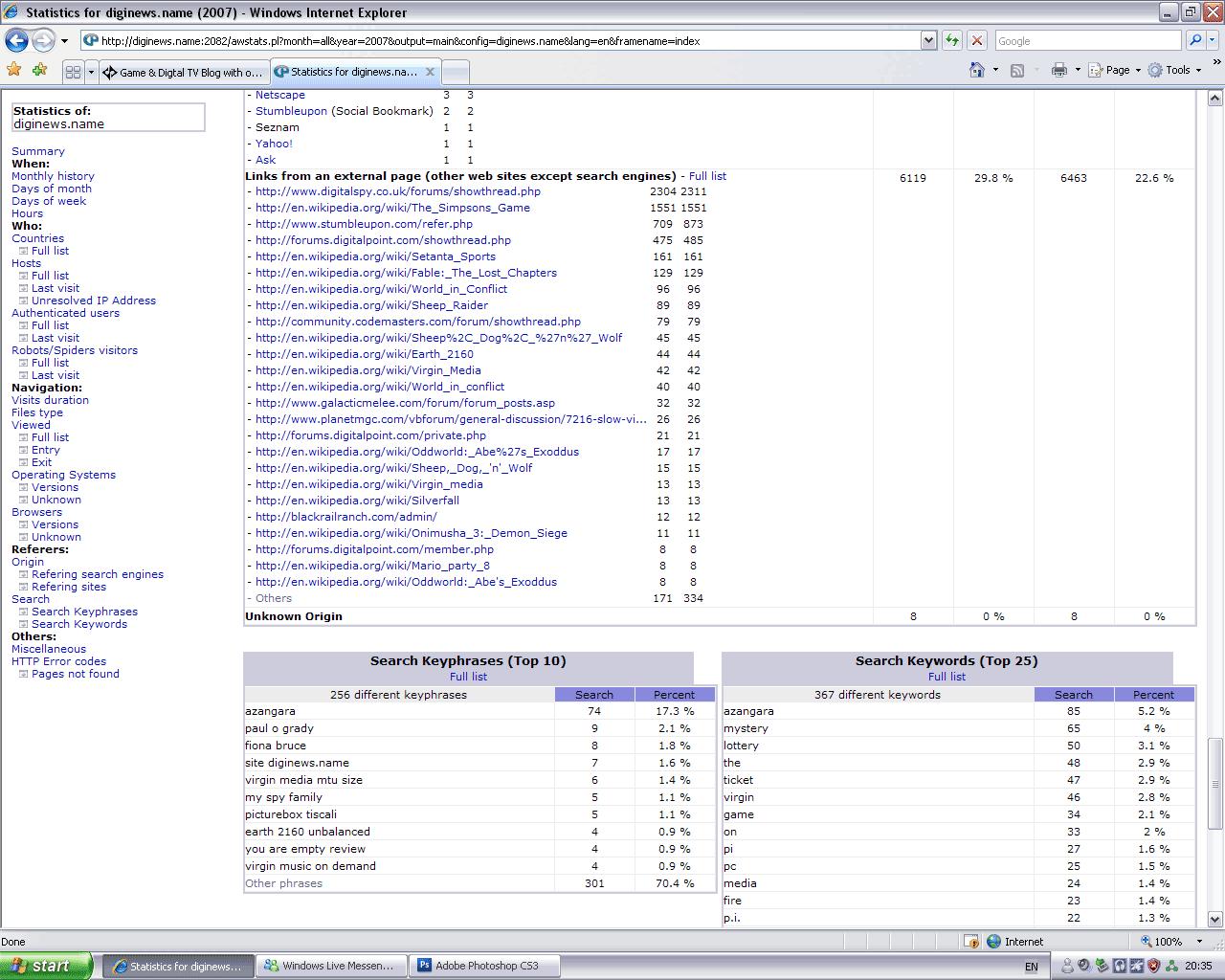This screenshot has width=1225, height=980.
Task: Click the search magnifier button
Action: (1194, 41)
